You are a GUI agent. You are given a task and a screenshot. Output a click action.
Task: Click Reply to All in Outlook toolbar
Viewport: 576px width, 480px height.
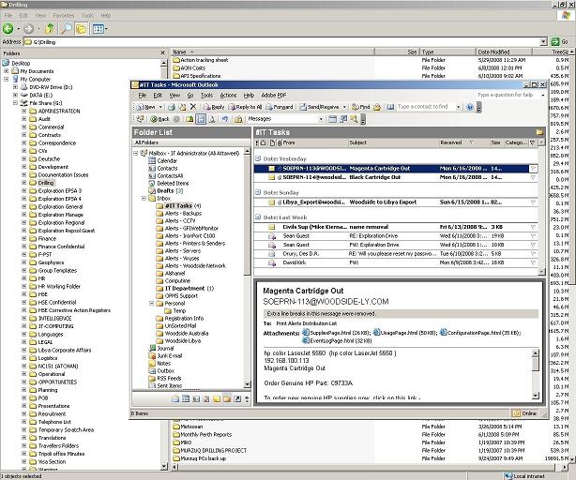(245, 107)
